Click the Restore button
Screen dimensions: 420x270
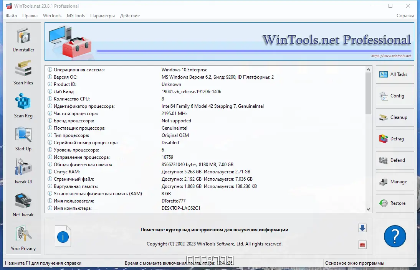pos(395,203)
